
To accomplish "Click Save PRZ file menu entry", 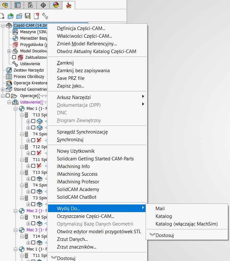I will coord(97,78).
